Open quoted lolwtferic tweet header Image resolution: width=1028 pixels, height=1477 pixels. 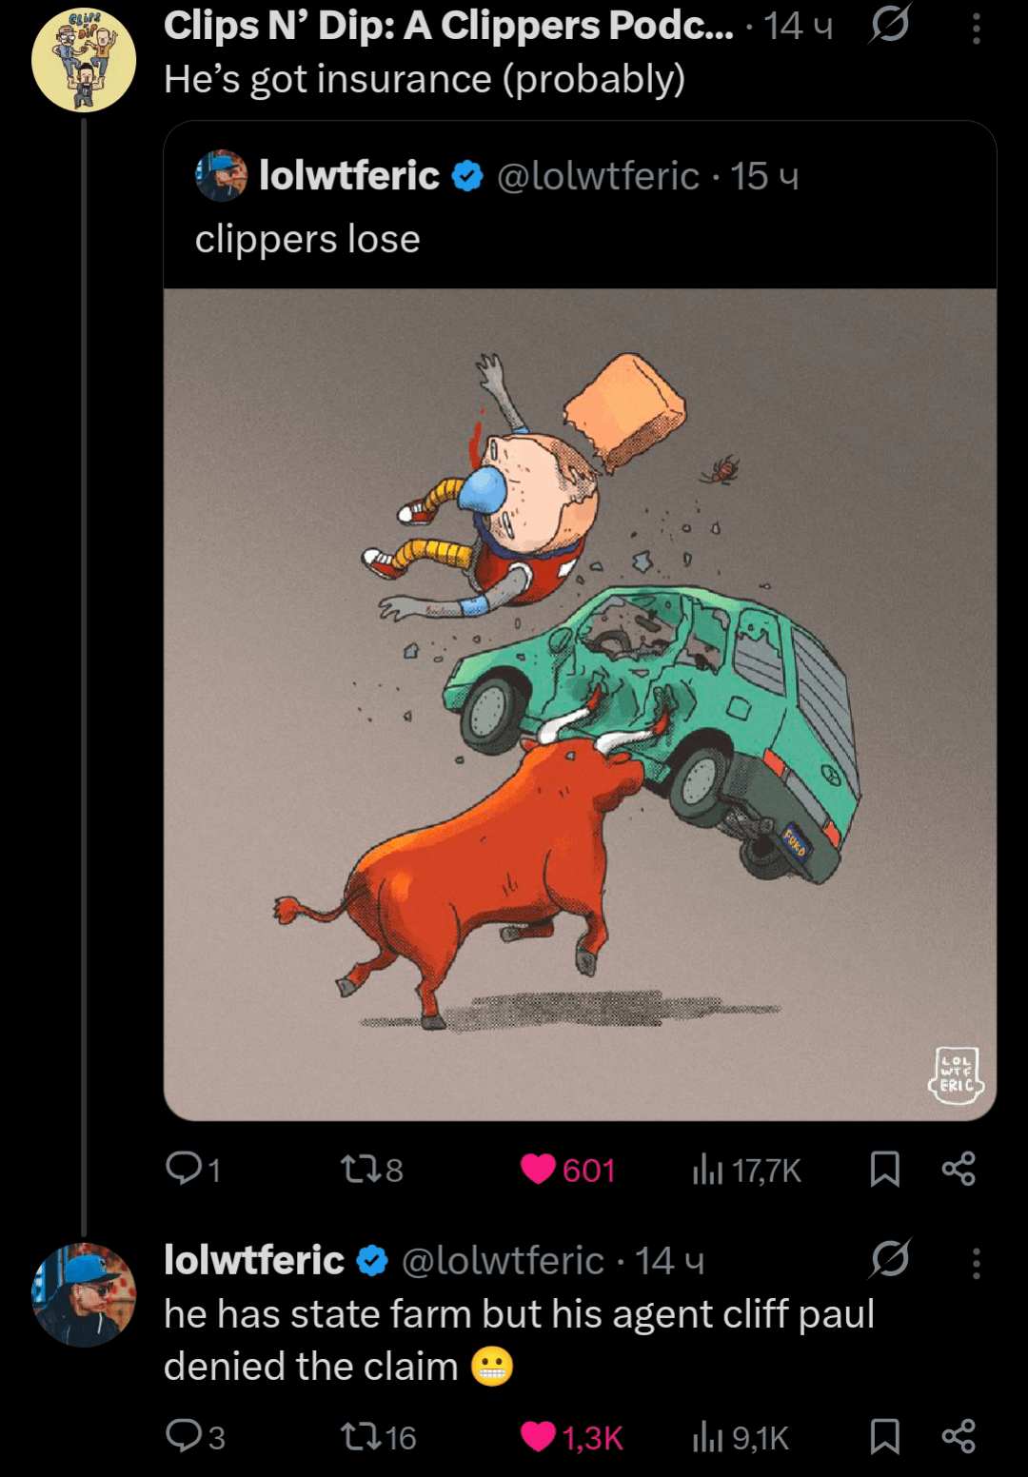495,176
